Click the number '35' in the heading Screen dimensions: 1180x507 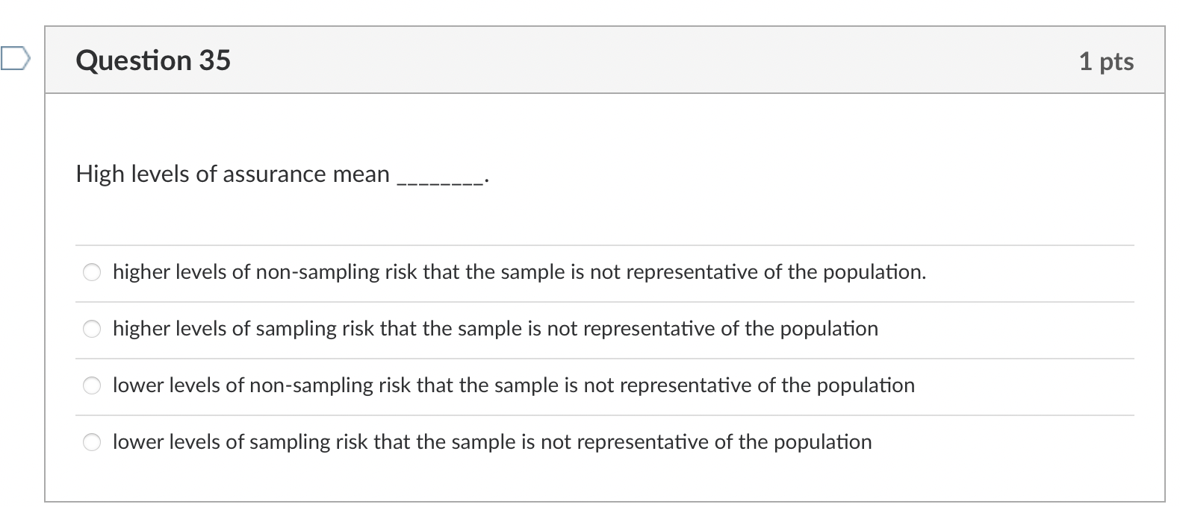(214, 60)
